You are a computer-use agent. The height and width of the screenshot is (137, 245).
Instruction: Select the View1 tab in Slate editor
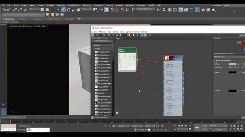click(x=118, y=38)
